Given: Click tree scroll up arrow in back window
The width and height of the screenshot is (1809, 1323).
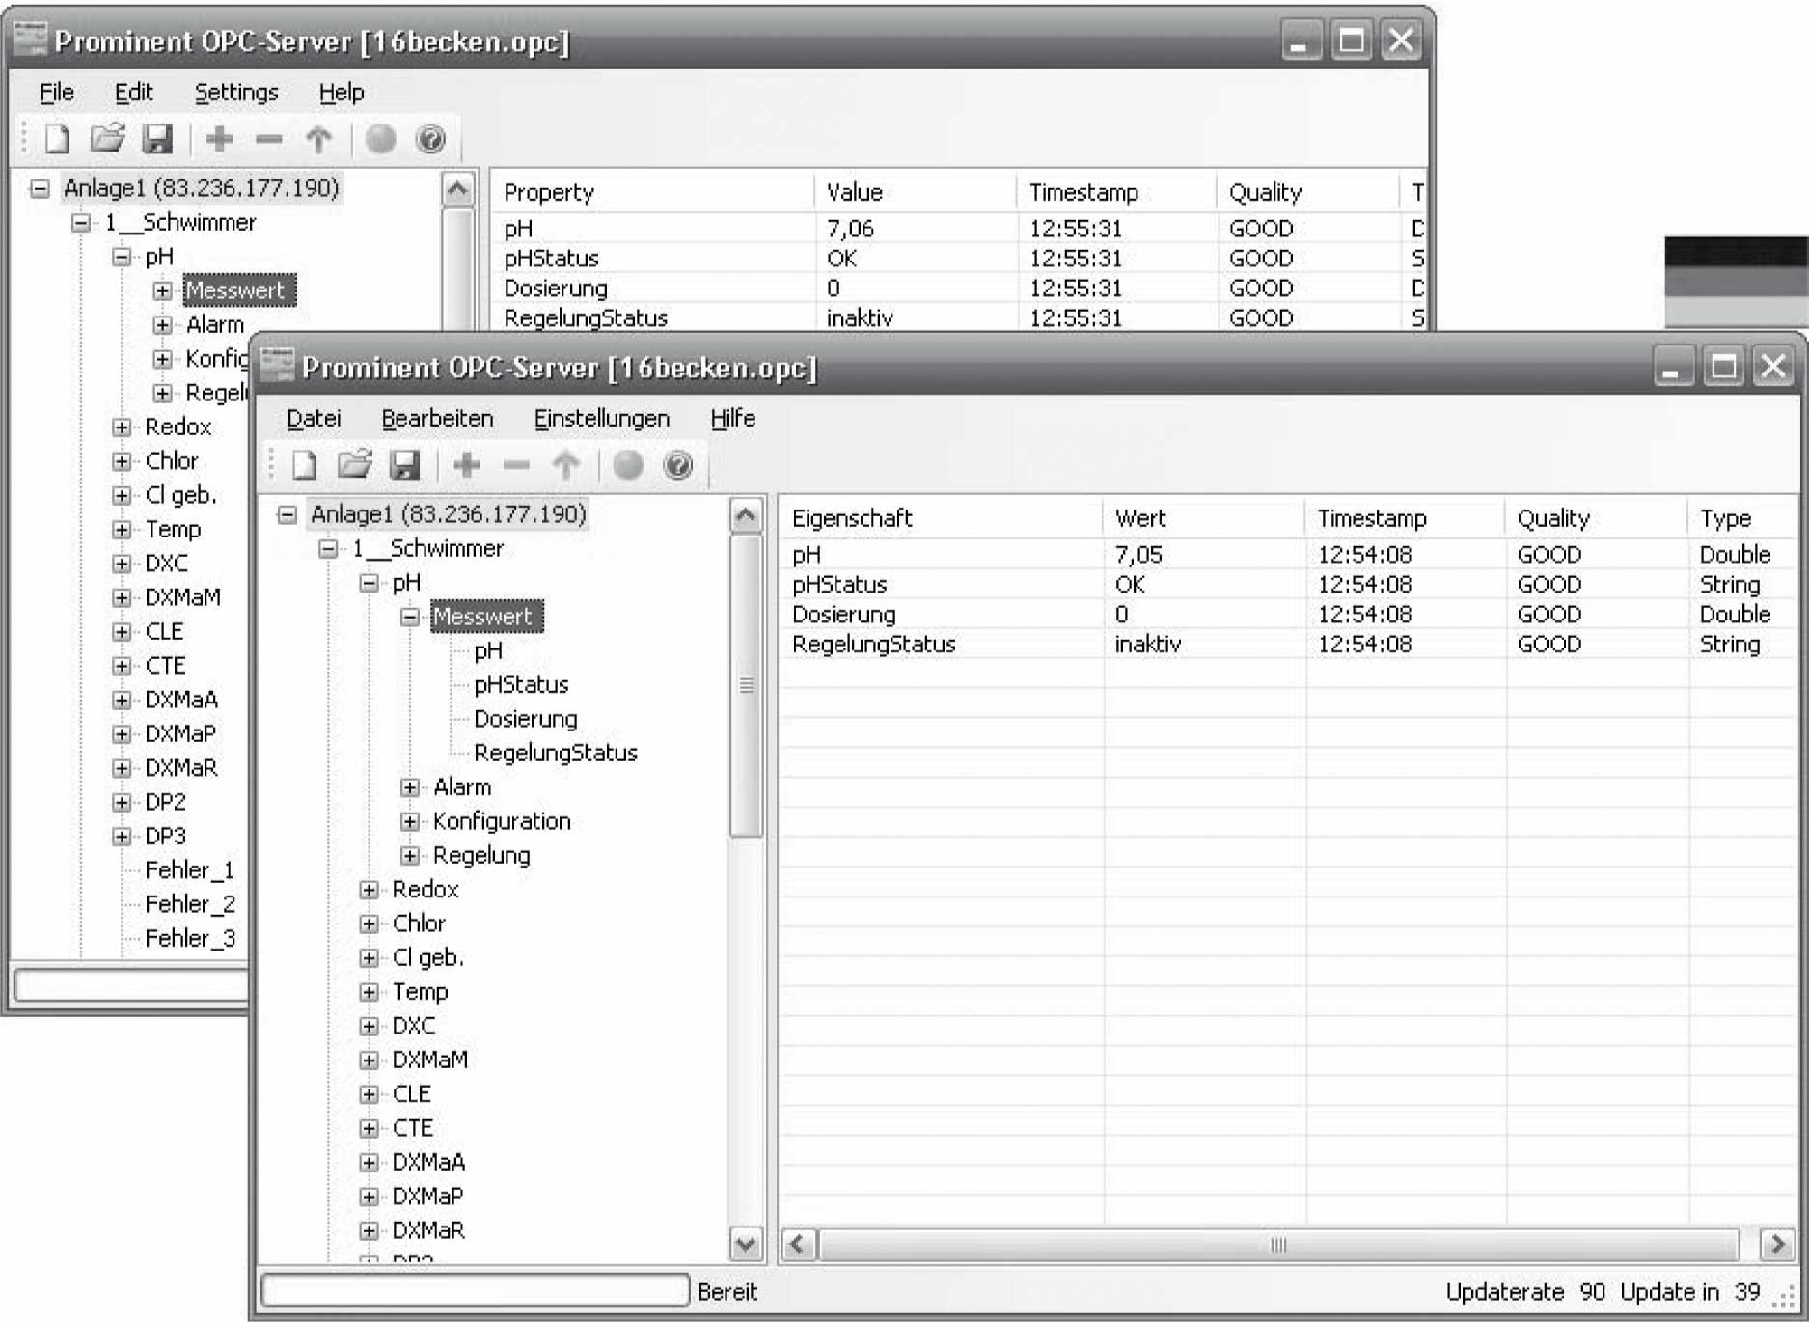Looking at the screenshot, I should (458, 189).
